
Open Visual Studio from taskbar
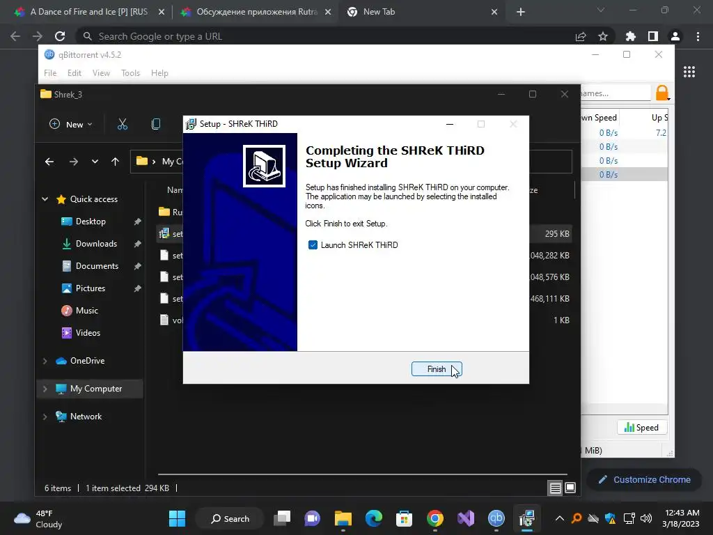pyautogui.click(x=466, y=518)
